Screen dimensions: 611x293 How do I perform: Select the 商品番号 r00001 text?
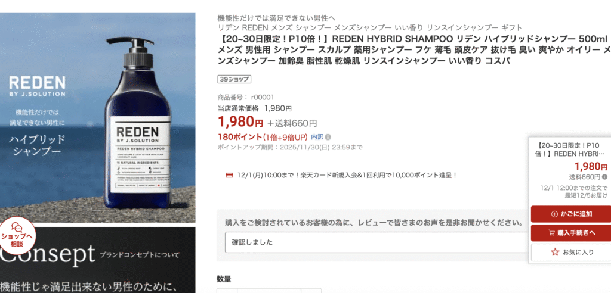(246, 97)
